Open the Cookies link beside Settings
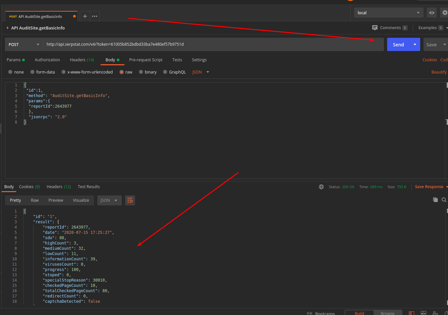Viewport: 448px width, 315px height. point(430,60)
